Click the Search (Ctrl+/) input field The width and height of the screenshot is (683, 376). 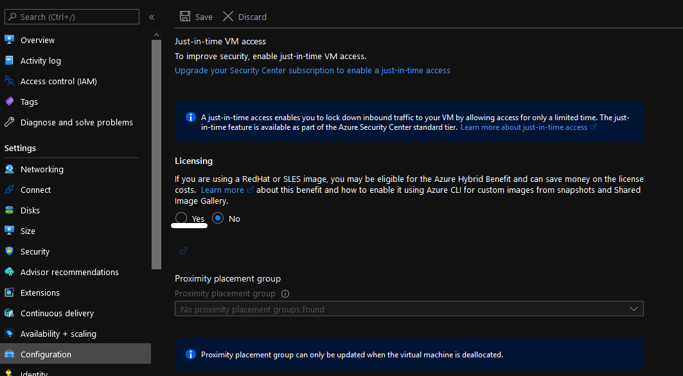coord(72,17)
